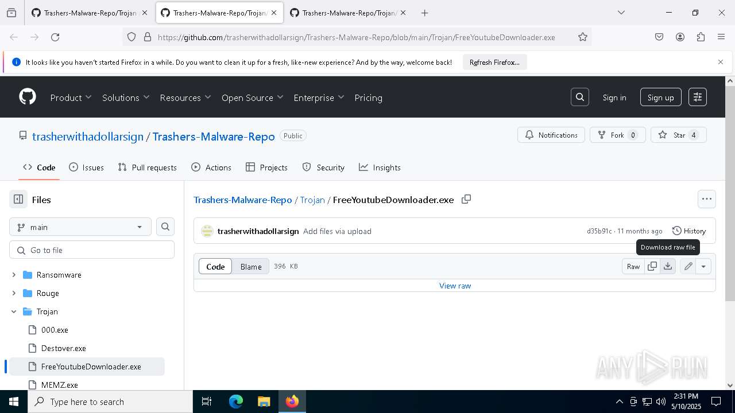Click the search files magnifier in sidebar
The height and width of the screenshot is (413, 735).
pyautogui.click(x=165, y=227)
